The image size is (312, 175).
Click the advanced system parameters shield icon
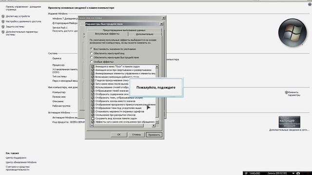coord(3,32)
